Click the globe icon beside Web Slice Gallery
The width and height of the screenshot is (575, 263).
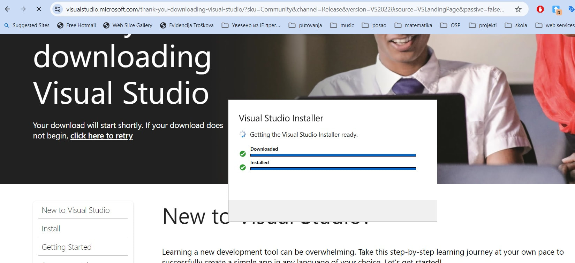click(x=106, y=25)
